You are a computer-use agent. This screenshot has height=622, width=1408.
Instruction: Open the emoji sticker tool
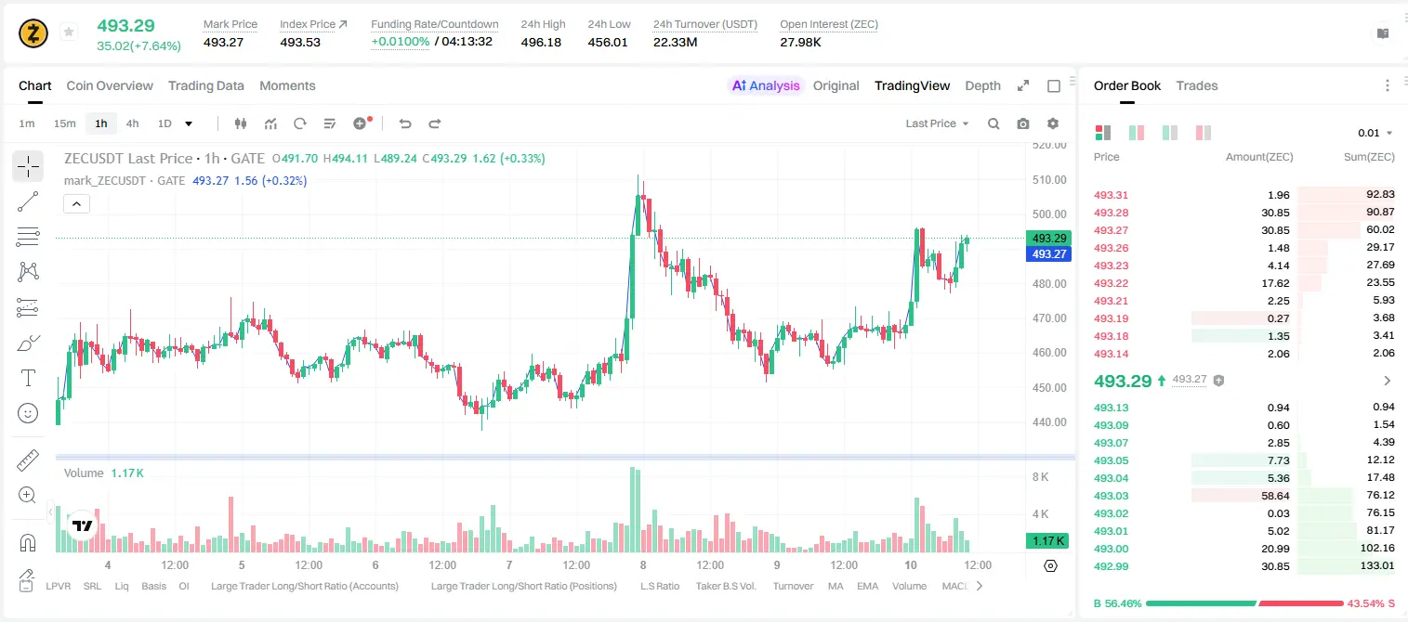(28, 413)
